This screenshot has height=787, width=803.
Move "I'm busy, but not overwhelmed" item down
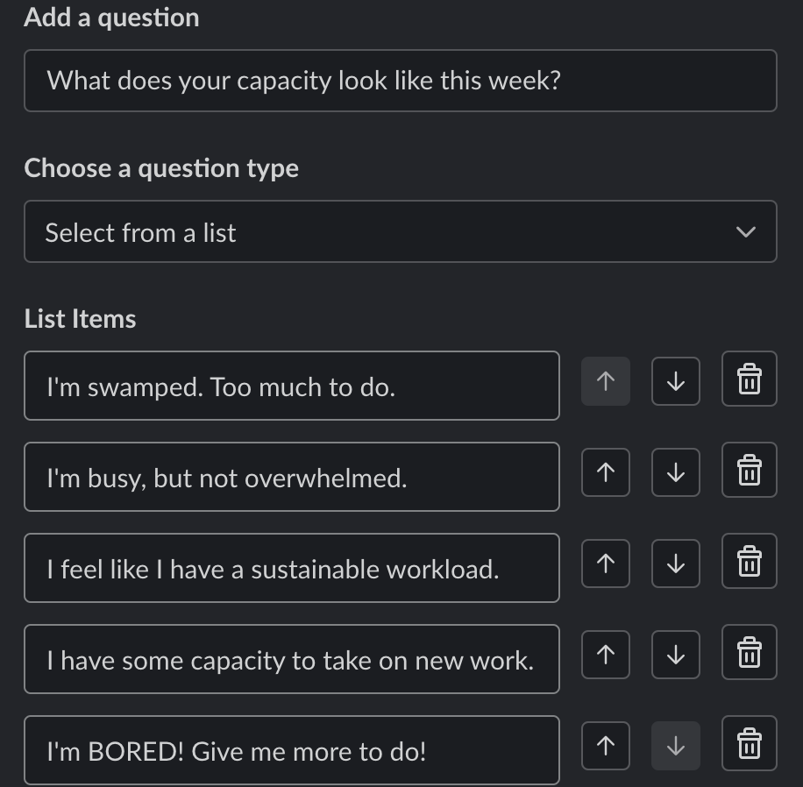tap(675, 472)
